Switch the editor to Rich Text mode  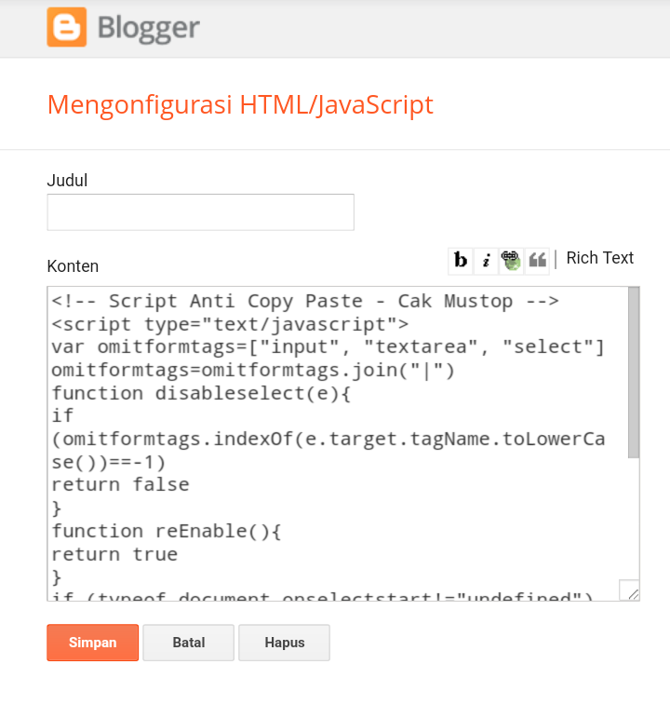coord(599,258)
